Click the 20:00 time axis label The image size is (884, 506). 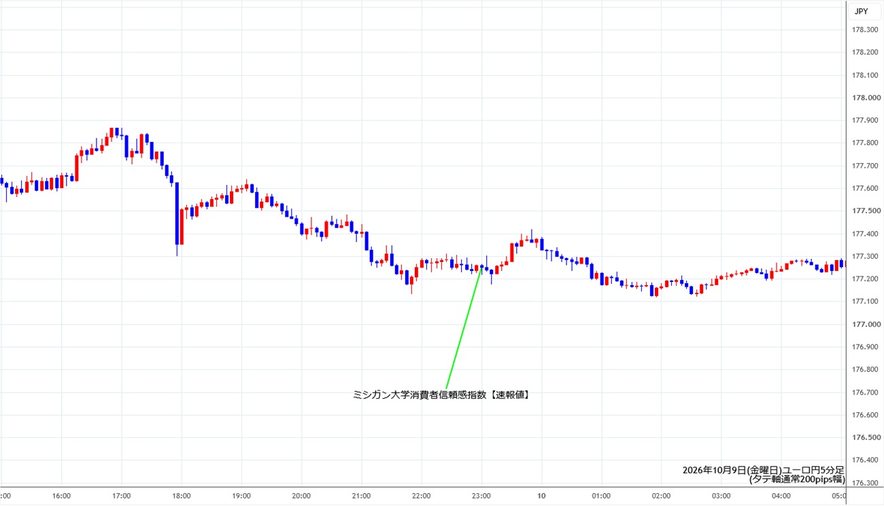pyautogui.click(x=301, y=496)
